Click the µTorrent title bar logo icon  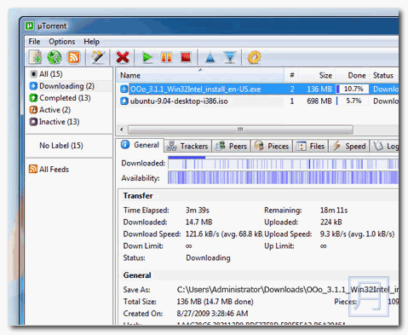point(30,26)
